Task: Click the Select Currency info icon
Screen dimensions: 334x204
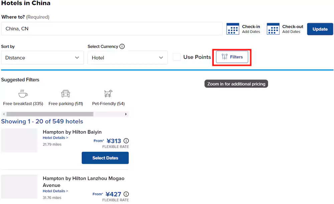Action: tap(122, 46)
